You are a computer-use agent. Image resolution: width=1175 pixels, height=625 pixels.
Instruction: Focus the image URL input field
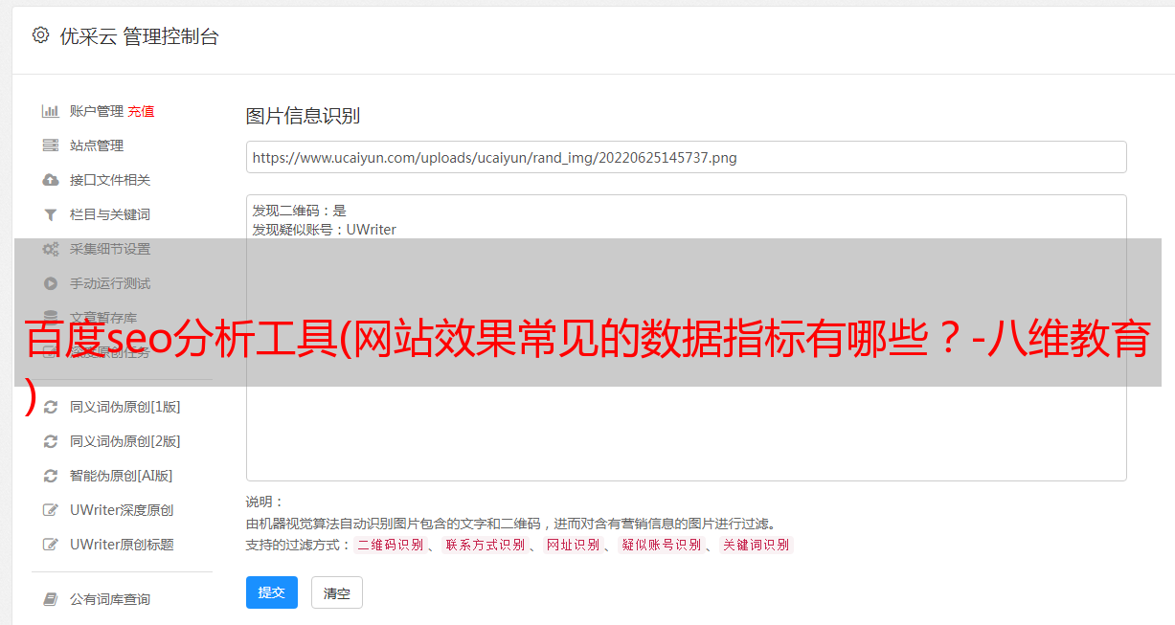(686, 157)
